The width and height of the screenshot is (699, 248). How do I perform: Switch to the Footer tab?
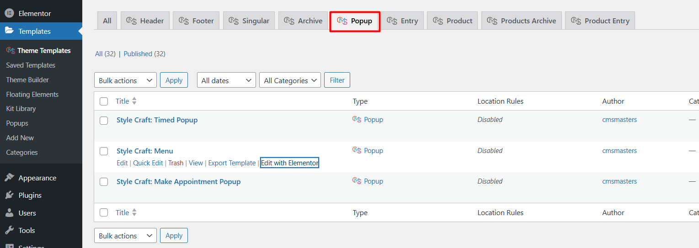pos(196,21)
